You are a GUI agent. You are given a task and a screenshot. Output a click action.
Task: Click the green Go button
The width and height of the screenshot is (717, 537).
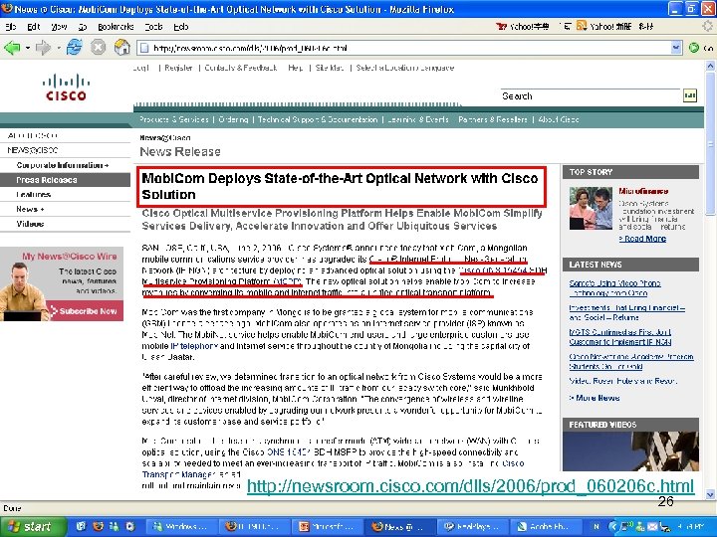[x=694, y=48]
